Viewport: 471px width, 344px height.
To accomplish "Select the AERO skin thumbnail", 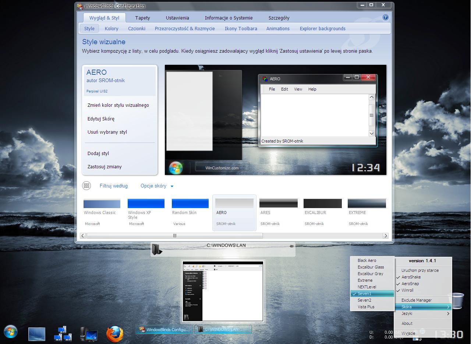I will tap(234, 213).
